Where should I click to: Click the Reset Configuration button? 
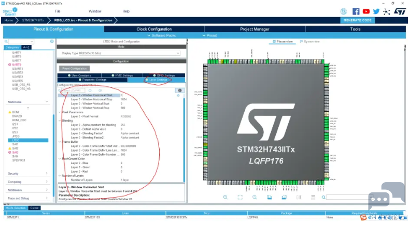coord(74,68)
